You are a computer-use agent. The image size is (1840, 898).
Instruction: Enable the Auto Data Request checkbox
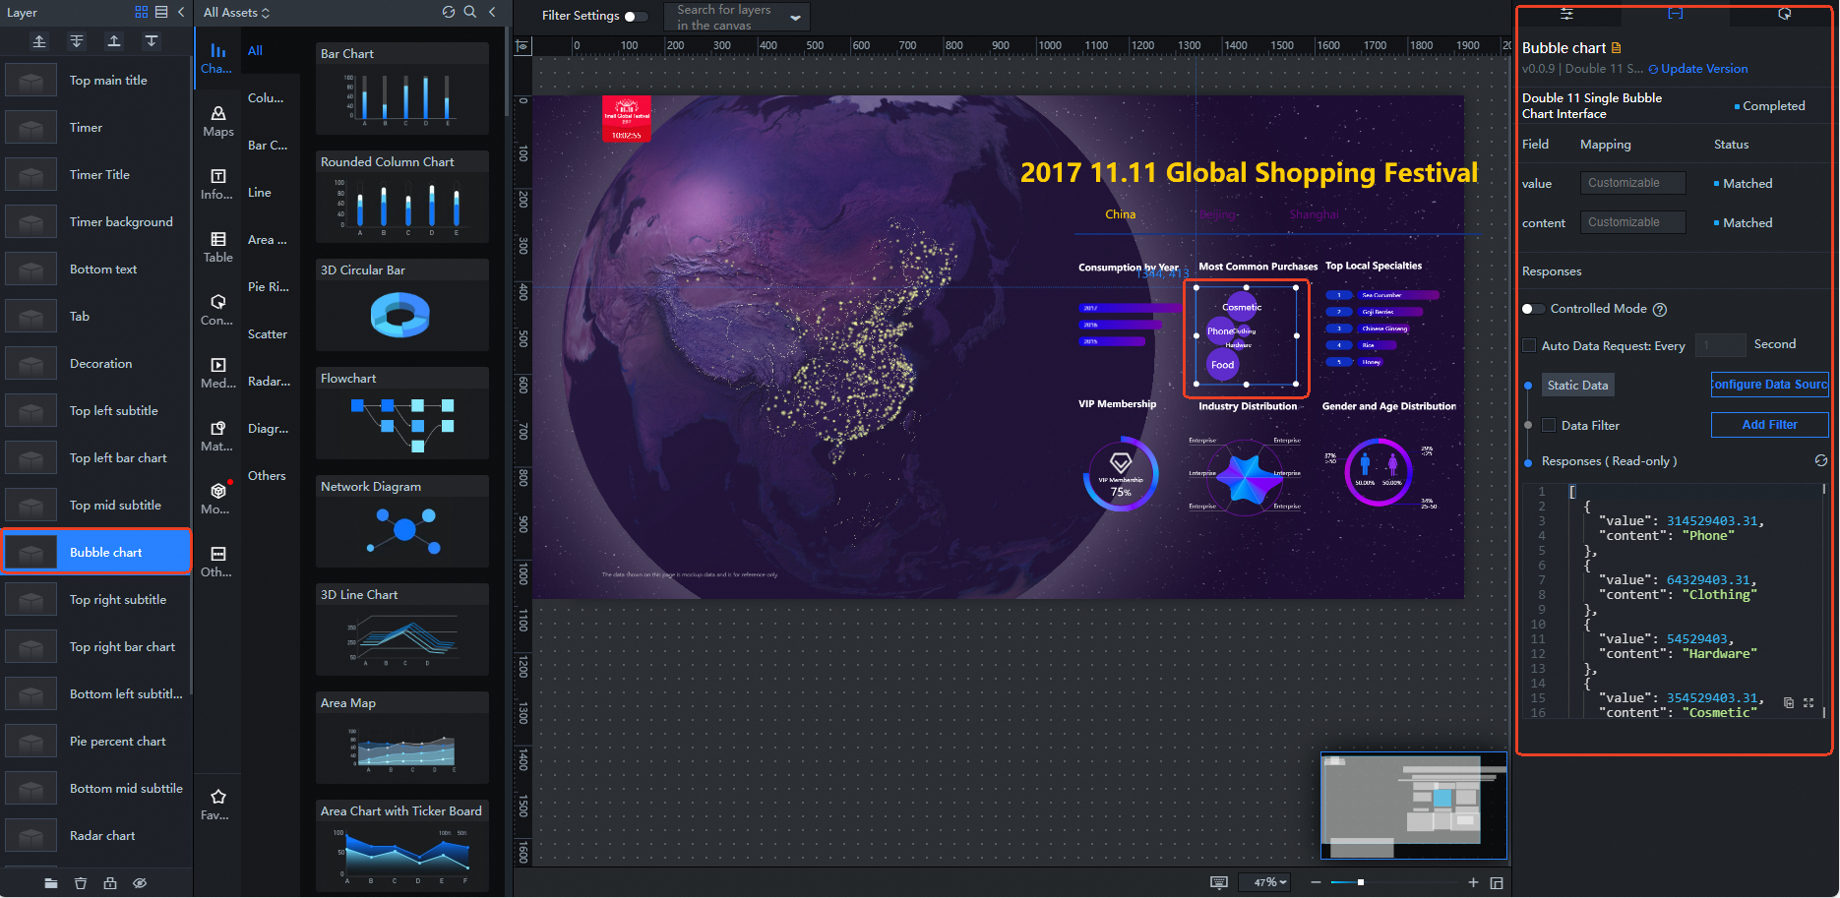click(1529, 345)
